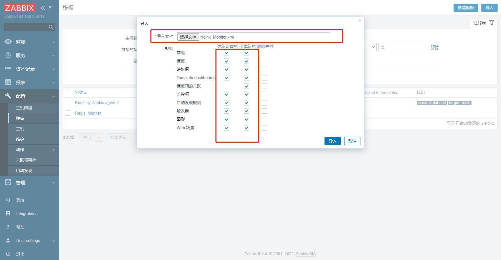Expand the 报表 menu section
This screenshot has width=501, height=260.
(54, 82)
